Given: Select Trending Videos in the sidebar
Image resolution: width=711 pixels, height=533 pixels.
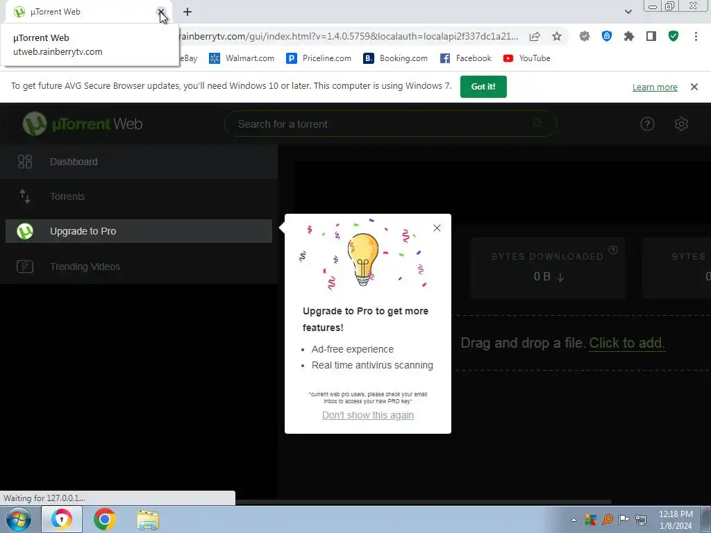Looking at the screenshot, I should click(x=139, y=266).
